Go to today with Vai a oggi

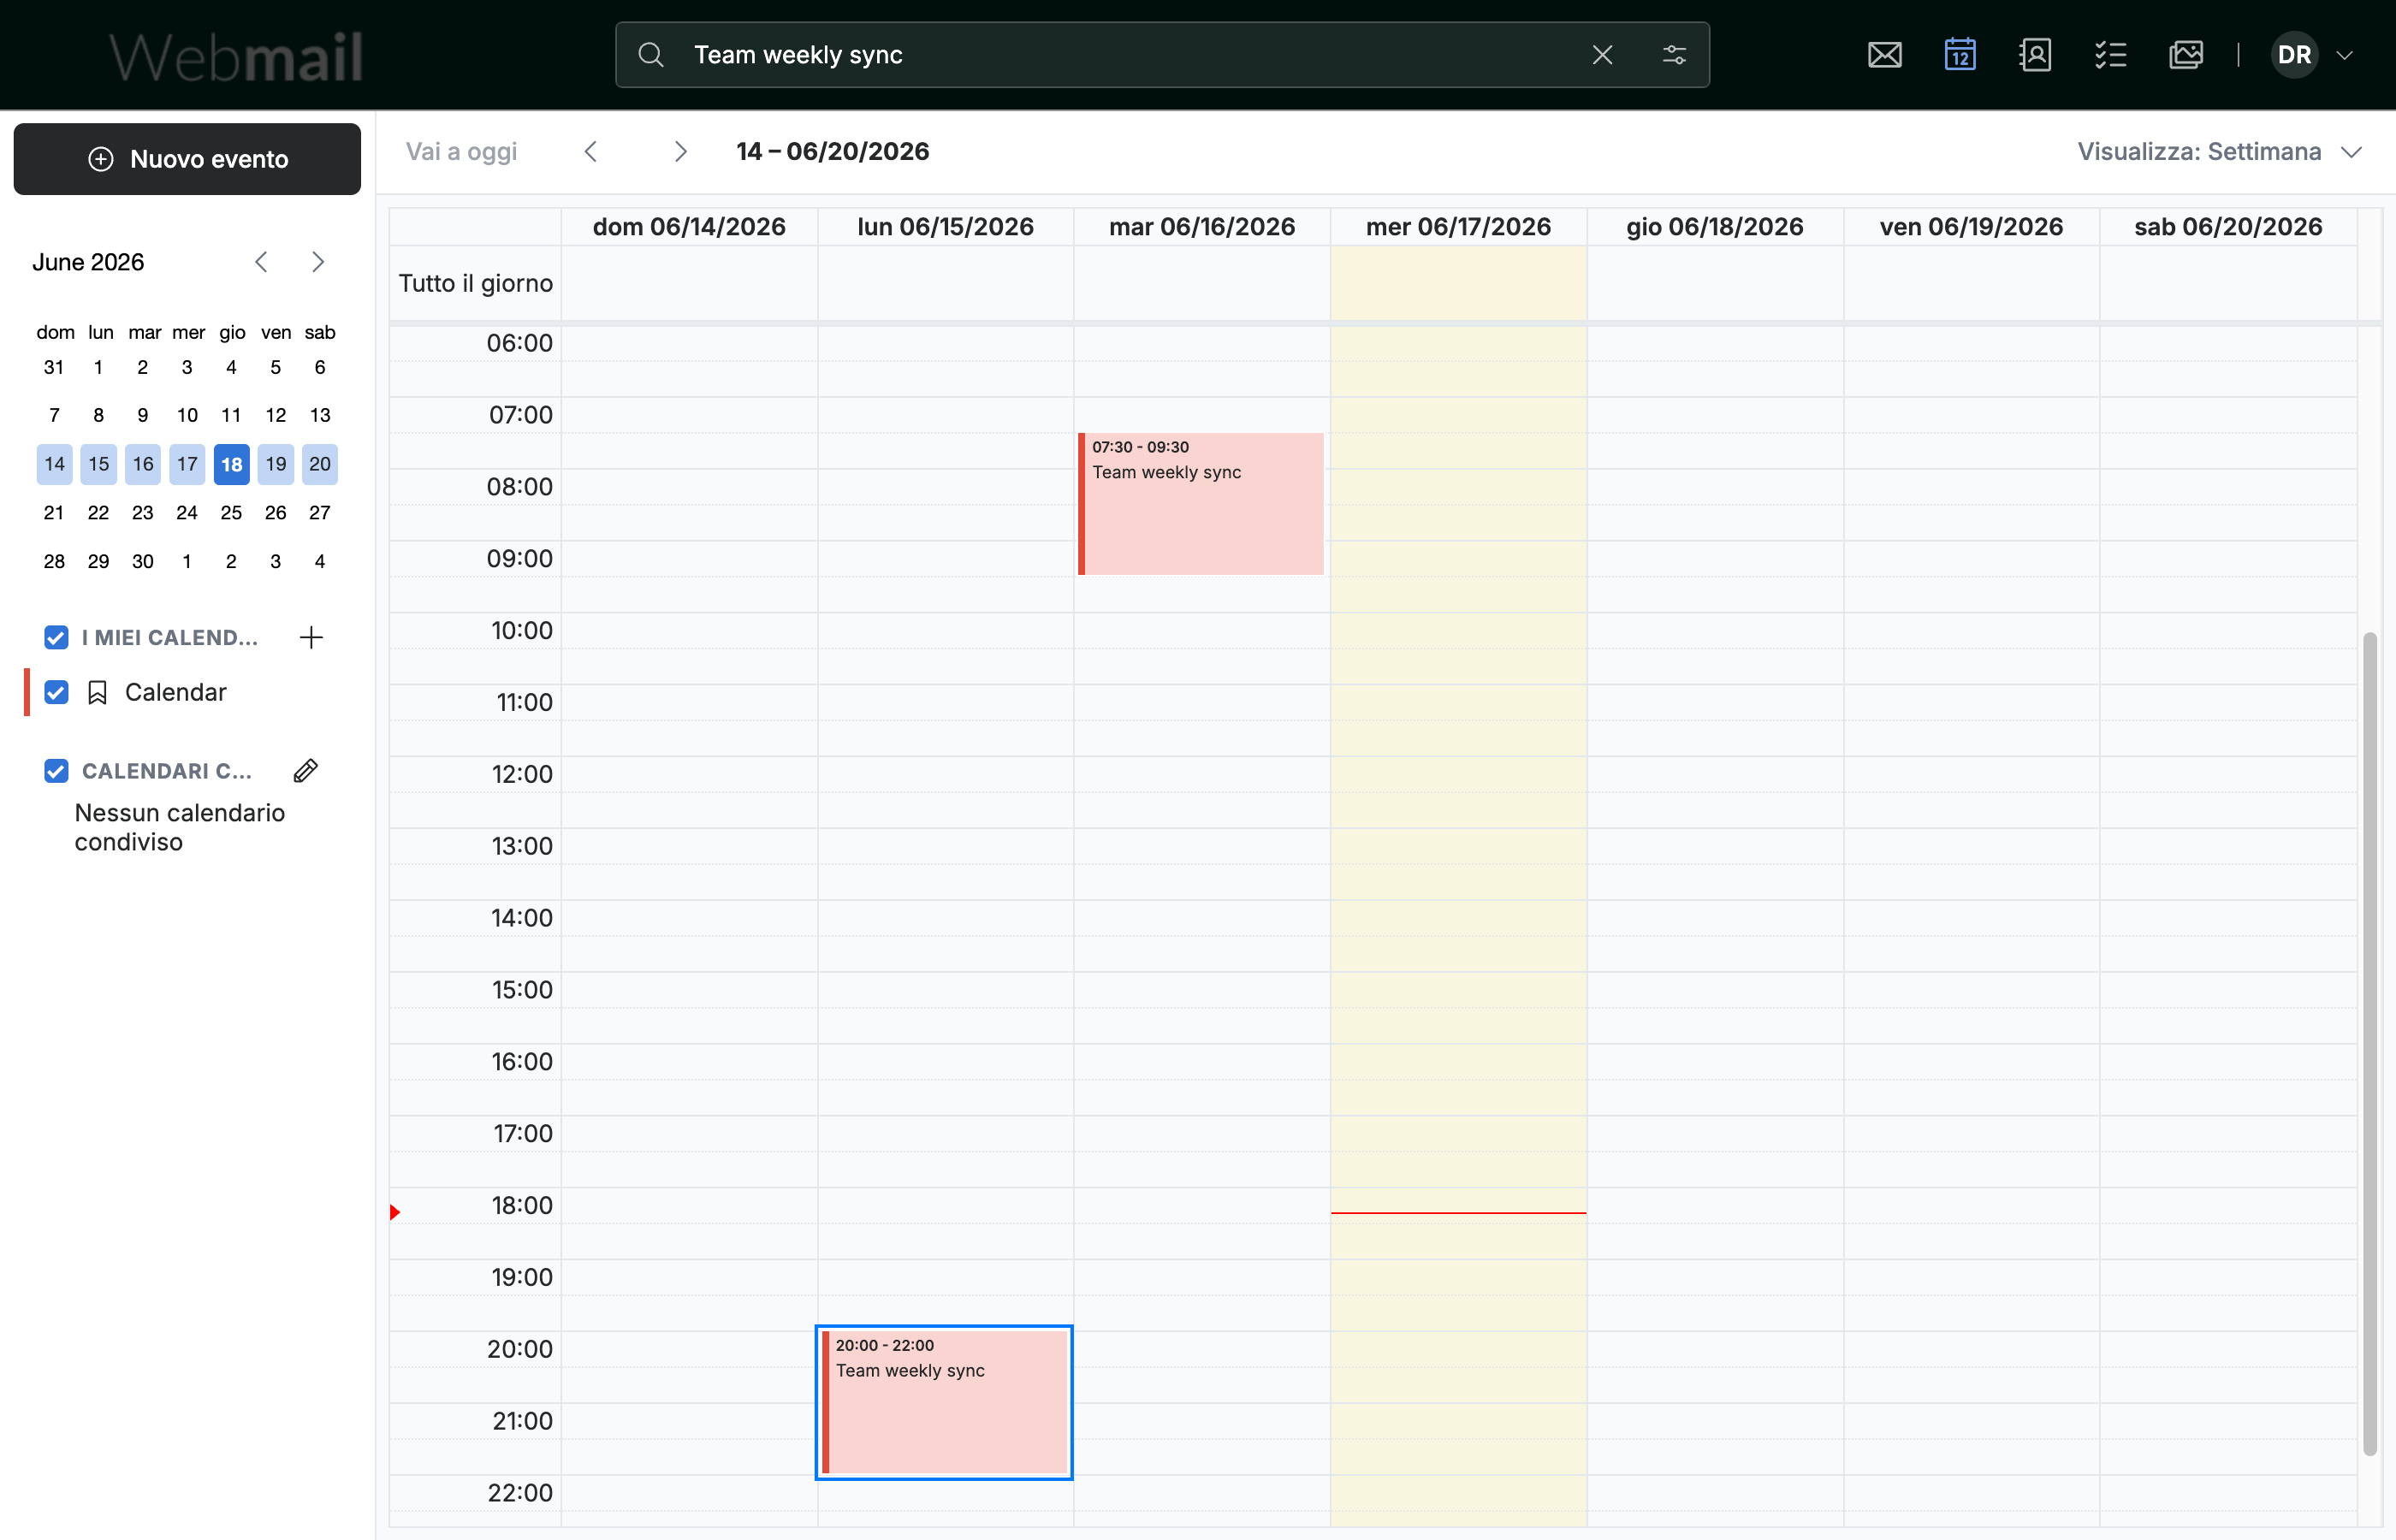point(461,151)
